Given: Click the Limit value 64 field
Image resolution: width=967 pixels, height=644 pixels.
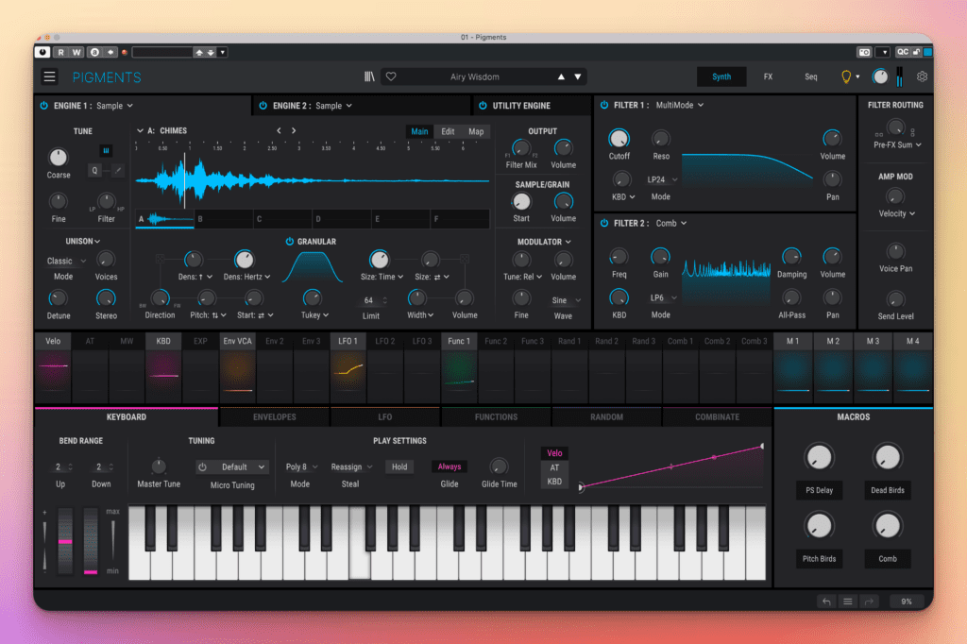Looking at the screenshot, I should click(370, 300).
